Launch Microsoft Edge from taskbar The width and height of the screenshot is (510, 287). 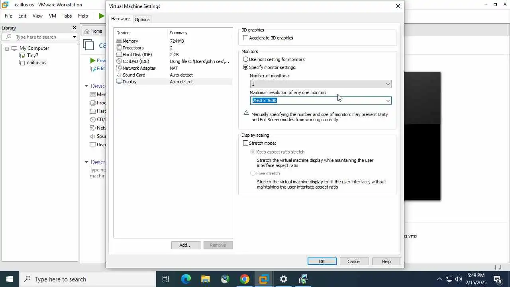point(186,279)
